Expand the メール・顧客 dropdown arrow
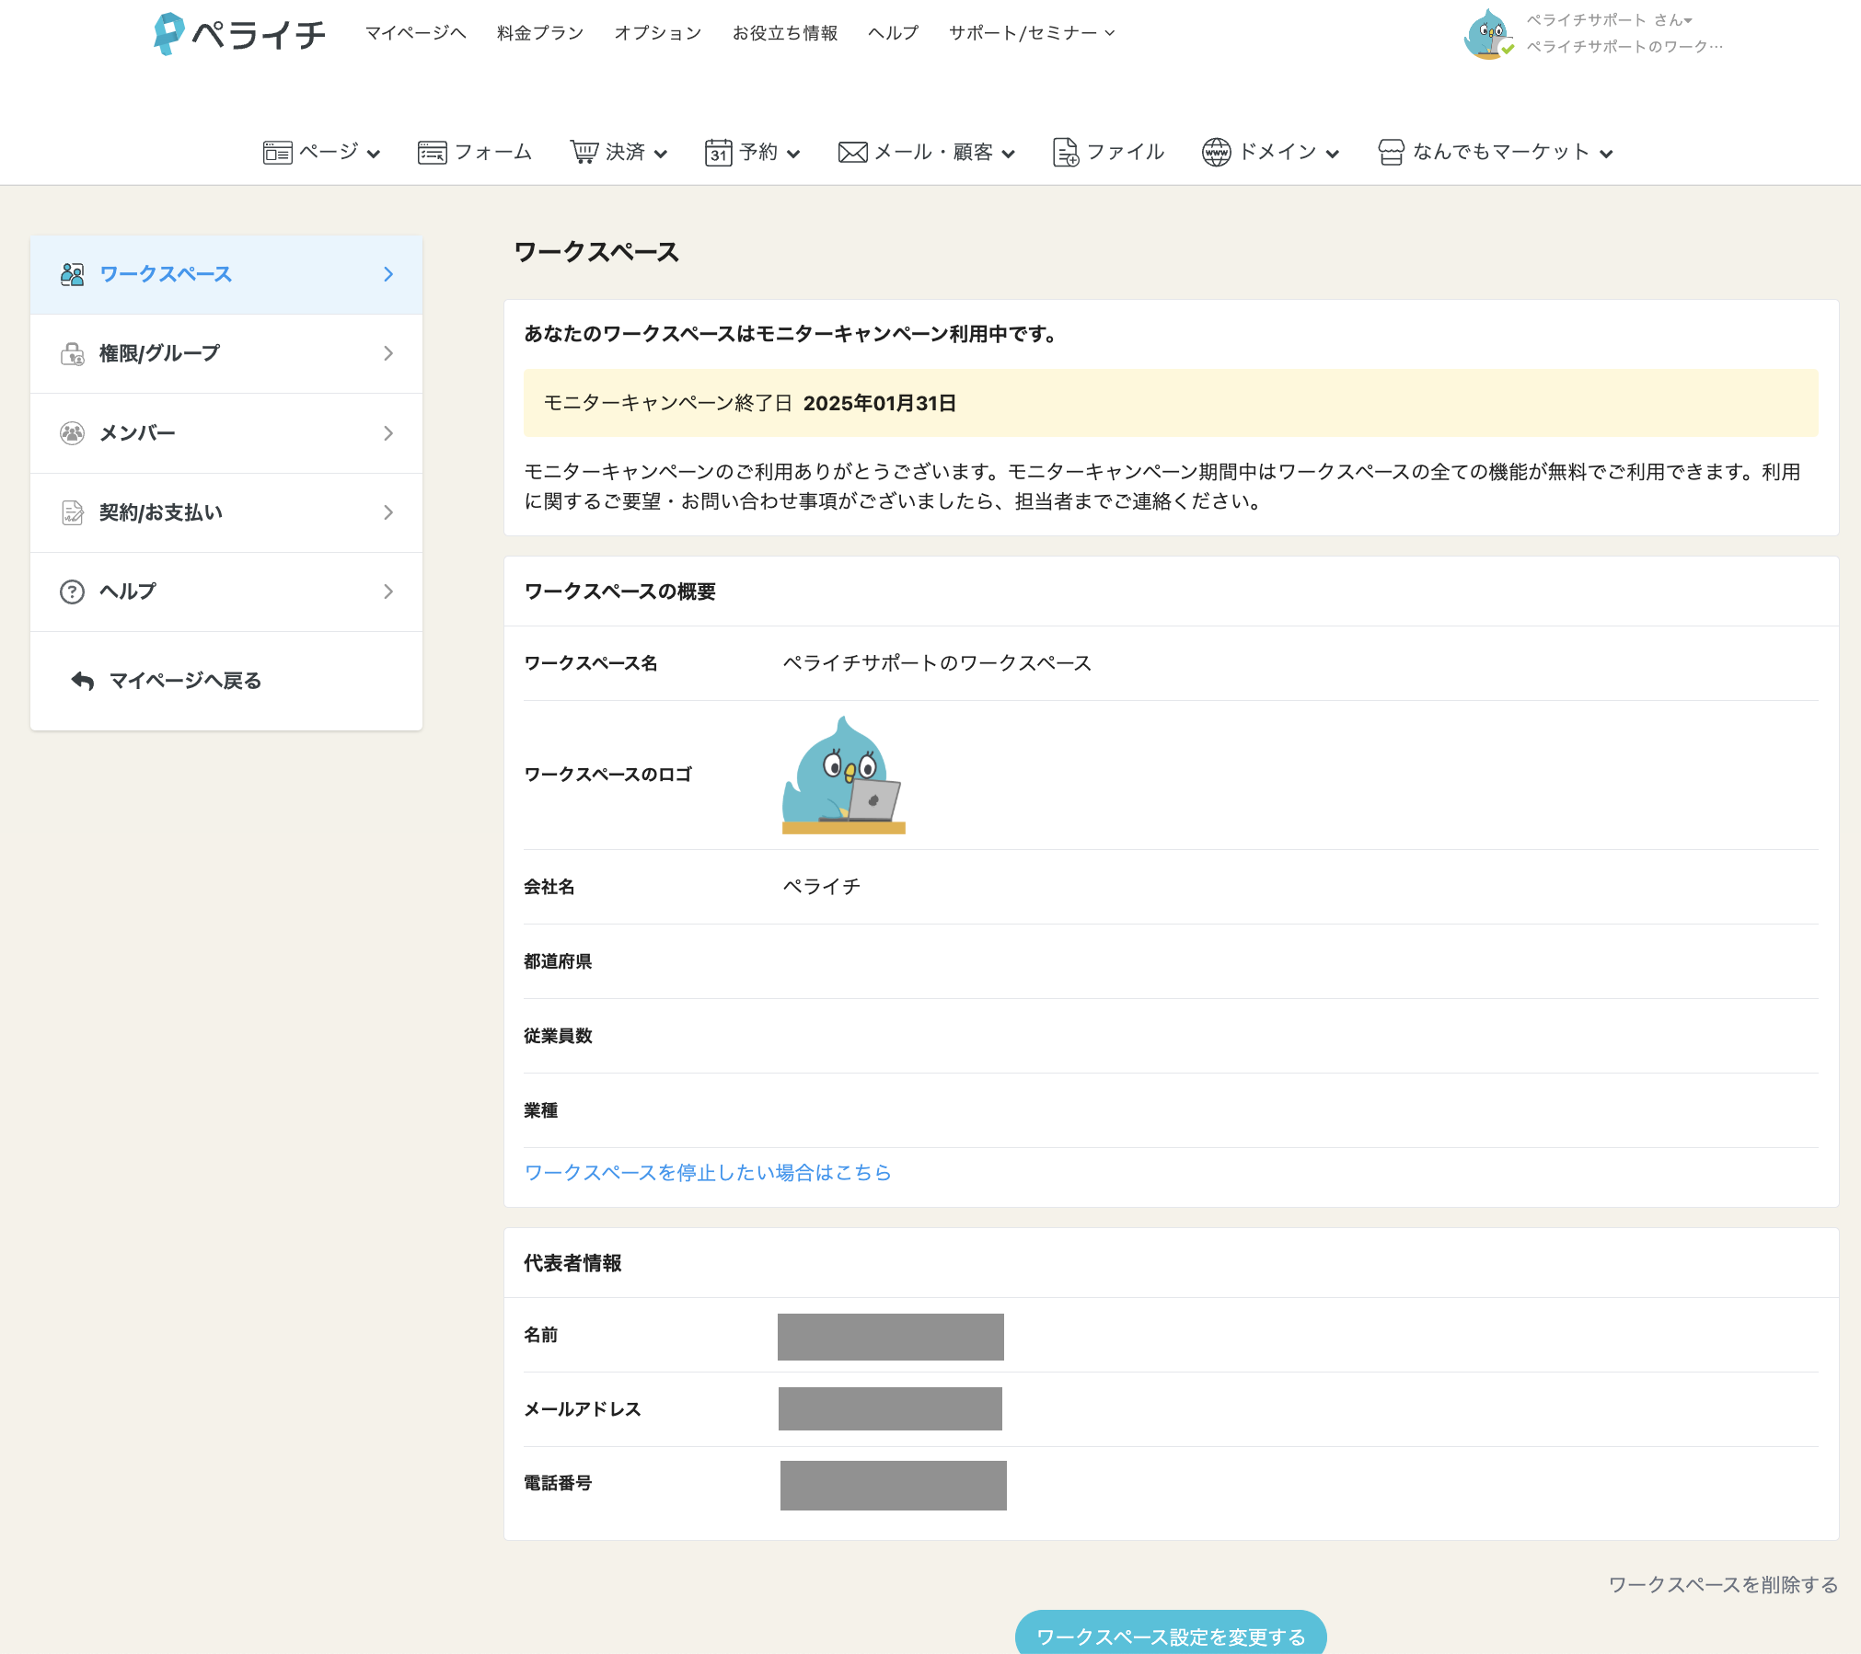 click(1008, 154)
